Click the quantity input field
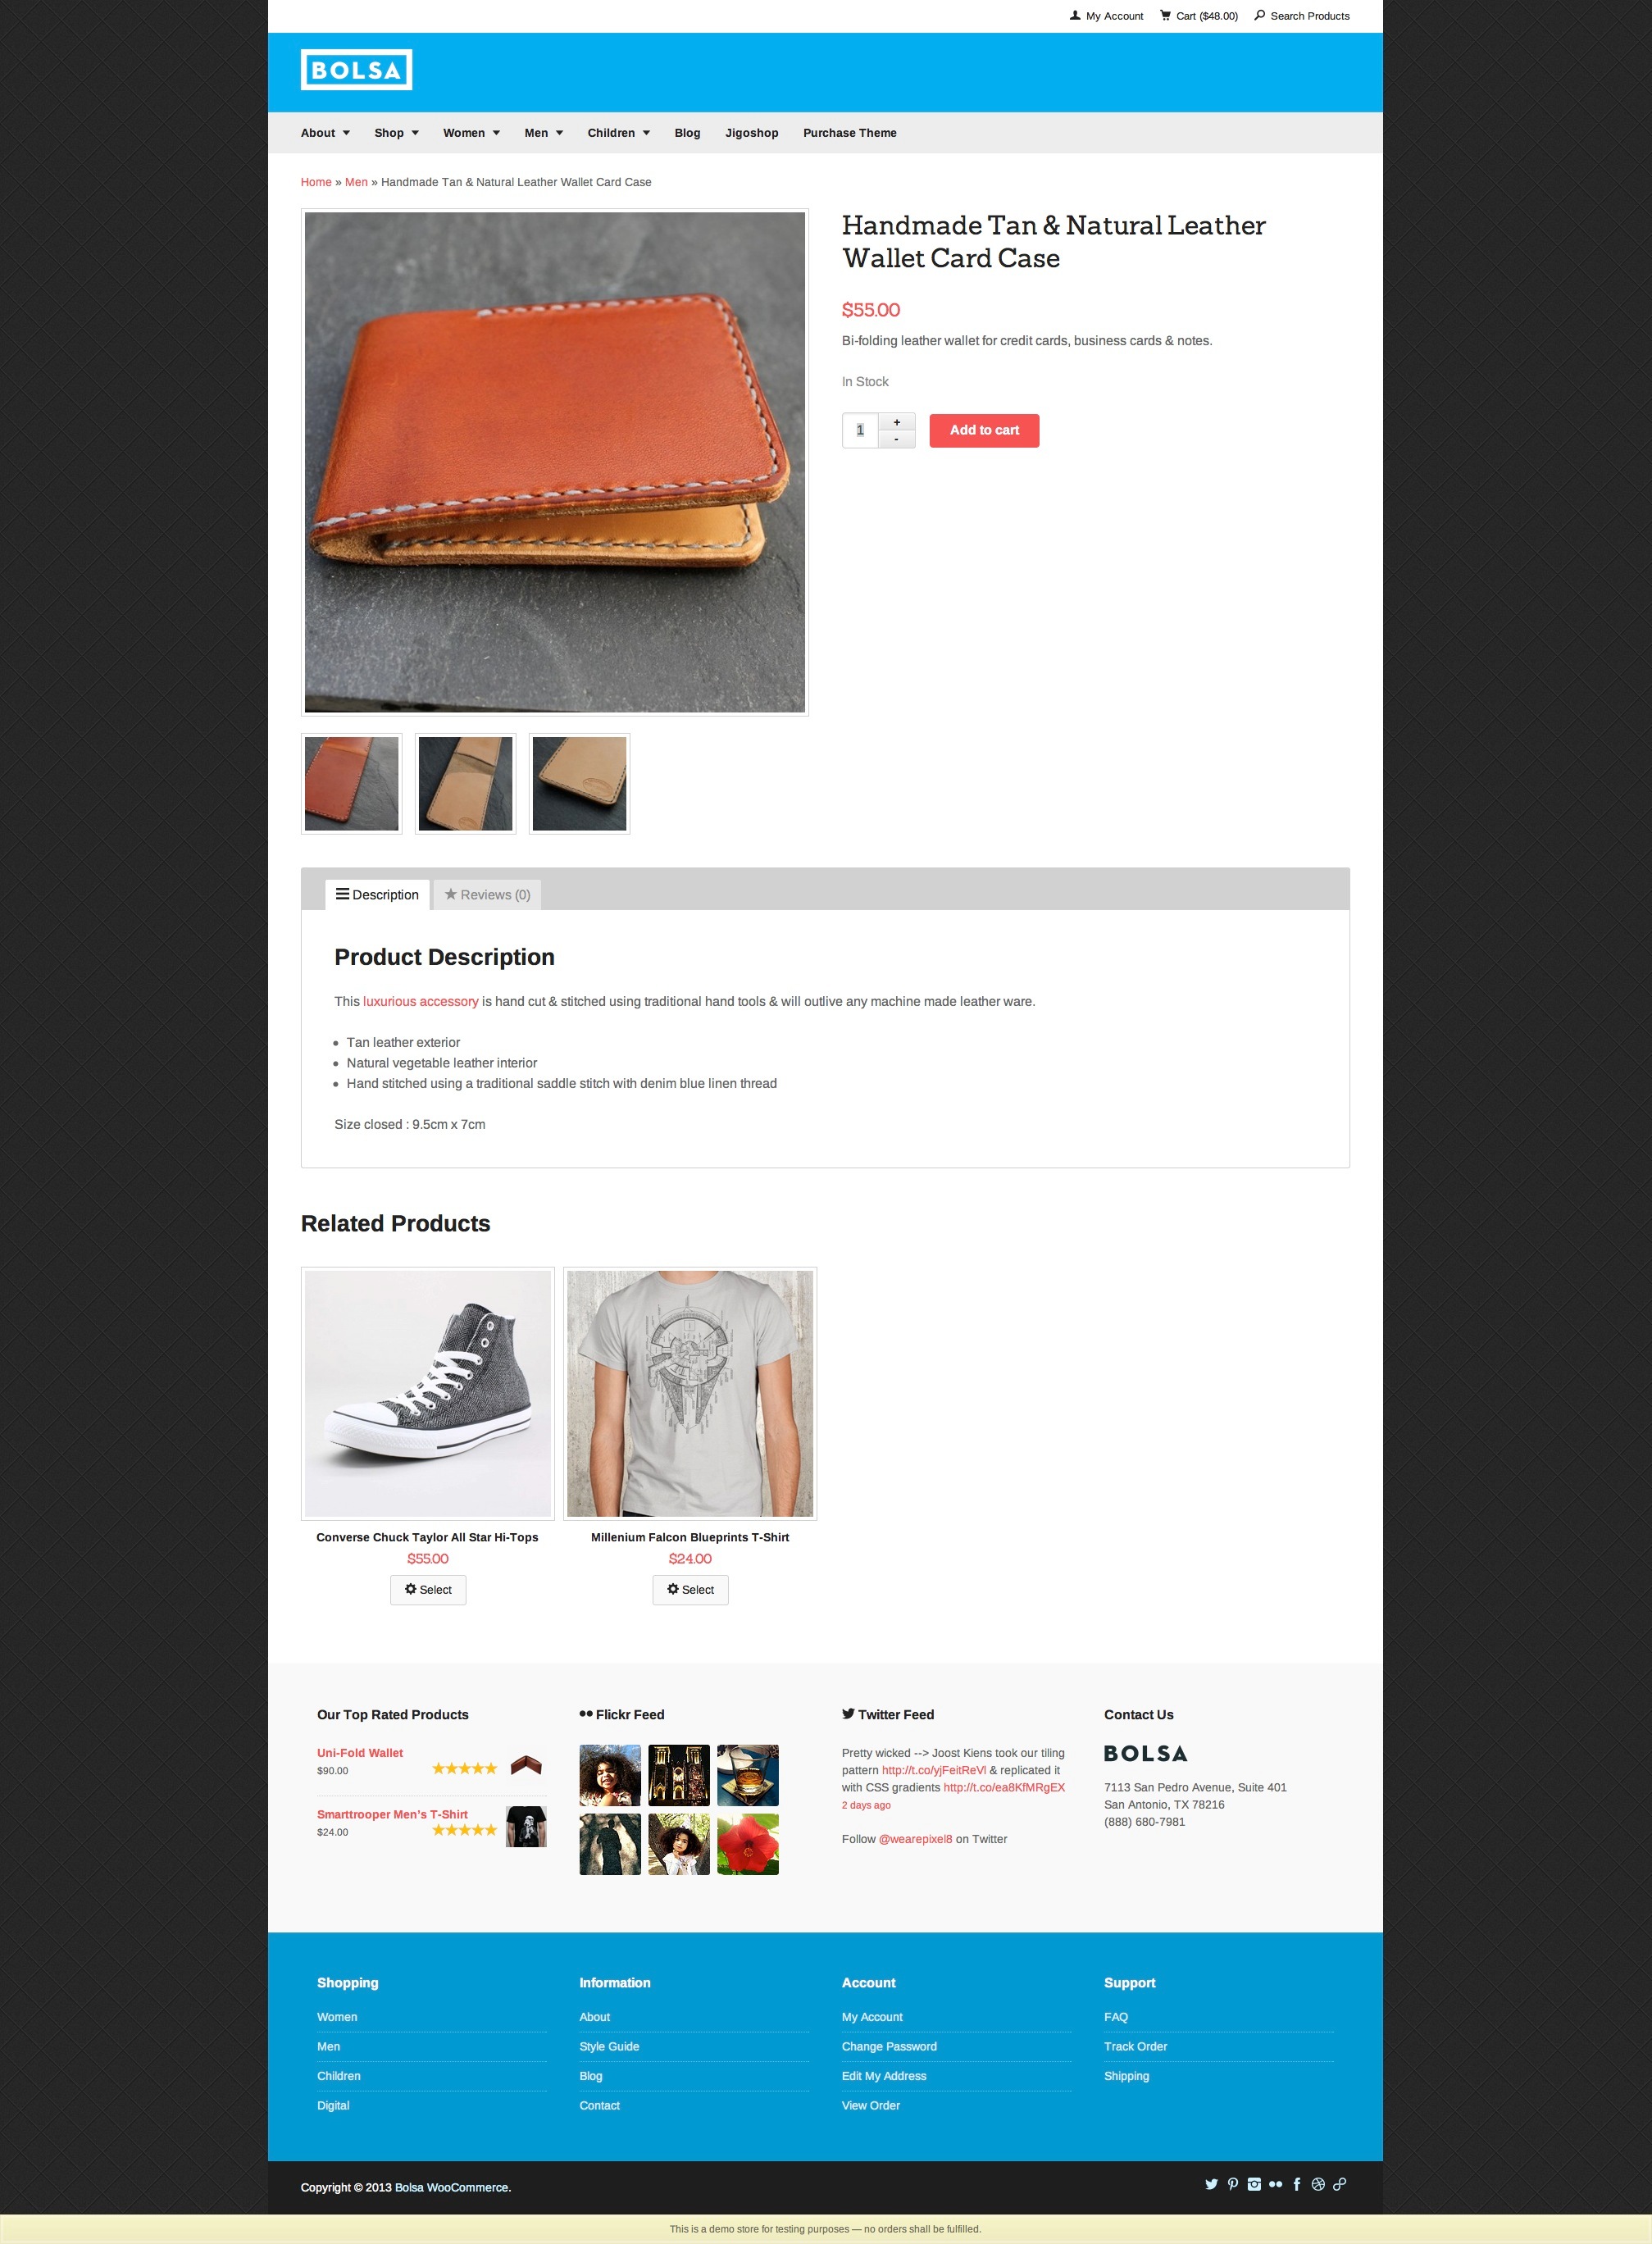This screenshot has height=2244, width=1652. point(860,431)
